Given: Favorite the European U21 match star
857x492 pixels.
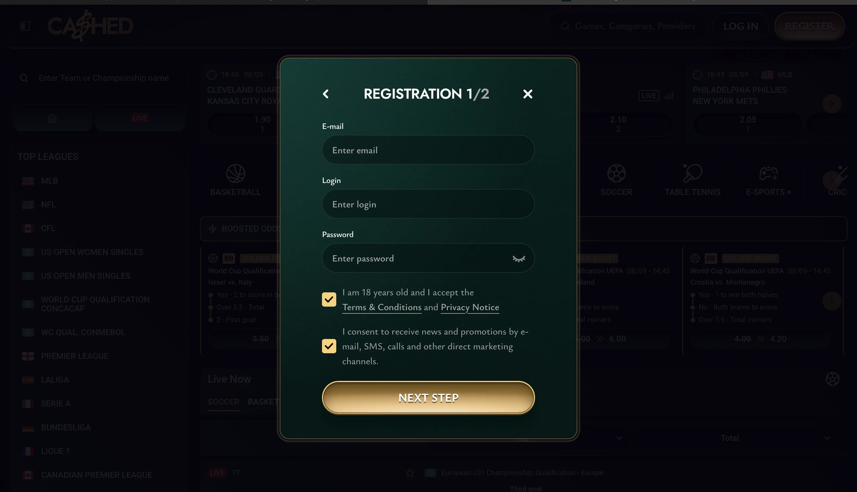Looking at the screenshot, I should coord(410,473).
